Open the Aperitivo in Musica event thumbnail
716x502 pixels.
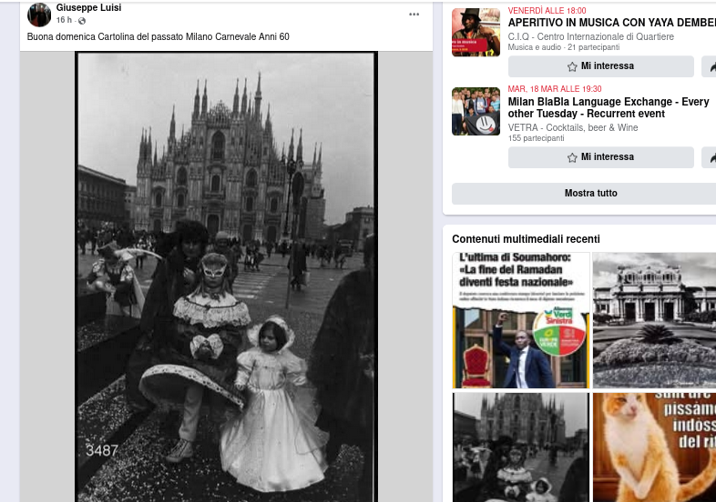pos(476,33)
